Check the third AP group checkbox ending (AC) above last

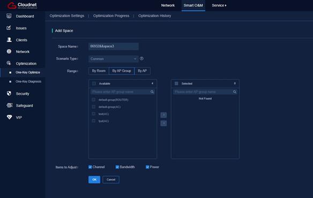[x=93, y=113]
